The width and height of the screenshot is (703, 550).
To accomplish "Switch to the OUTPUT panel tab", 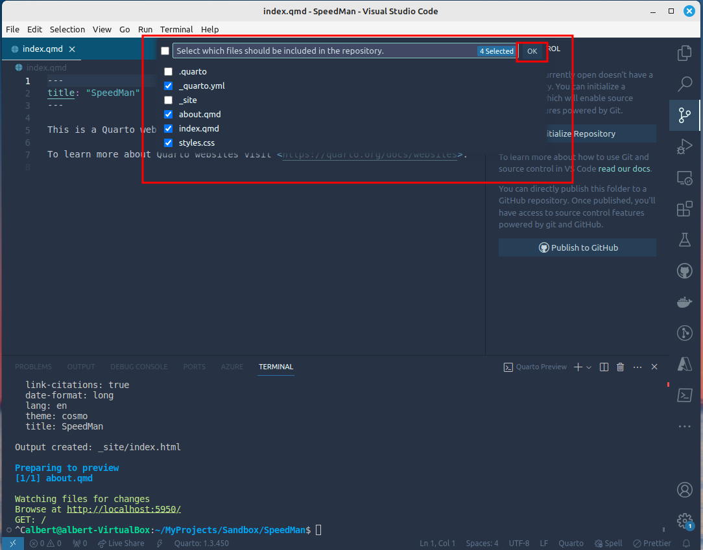I will (x=81, y=367).
